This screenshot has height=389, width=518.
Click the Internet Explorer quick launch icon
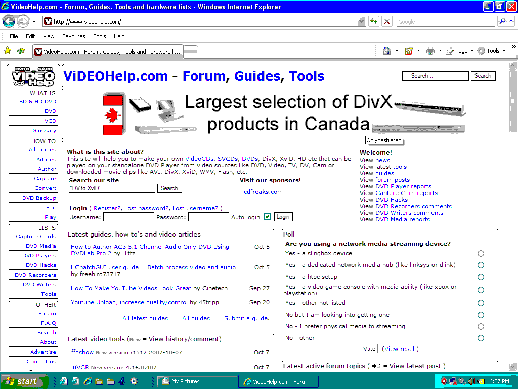pyautogui.click(x=88, y=381)
